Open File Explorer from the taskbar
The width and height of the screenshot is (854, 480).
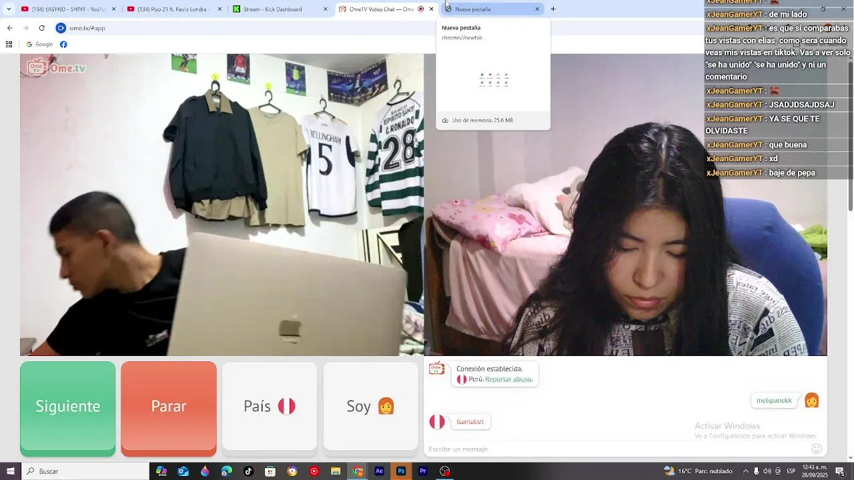click(336, 471)
